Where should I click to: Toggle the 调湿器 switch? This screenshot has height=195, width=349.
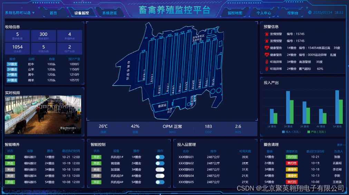[x=160, y=163]
